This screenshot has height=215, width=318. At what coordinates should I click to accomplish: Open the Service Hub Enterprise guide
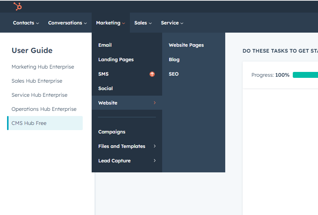[39, 95]
